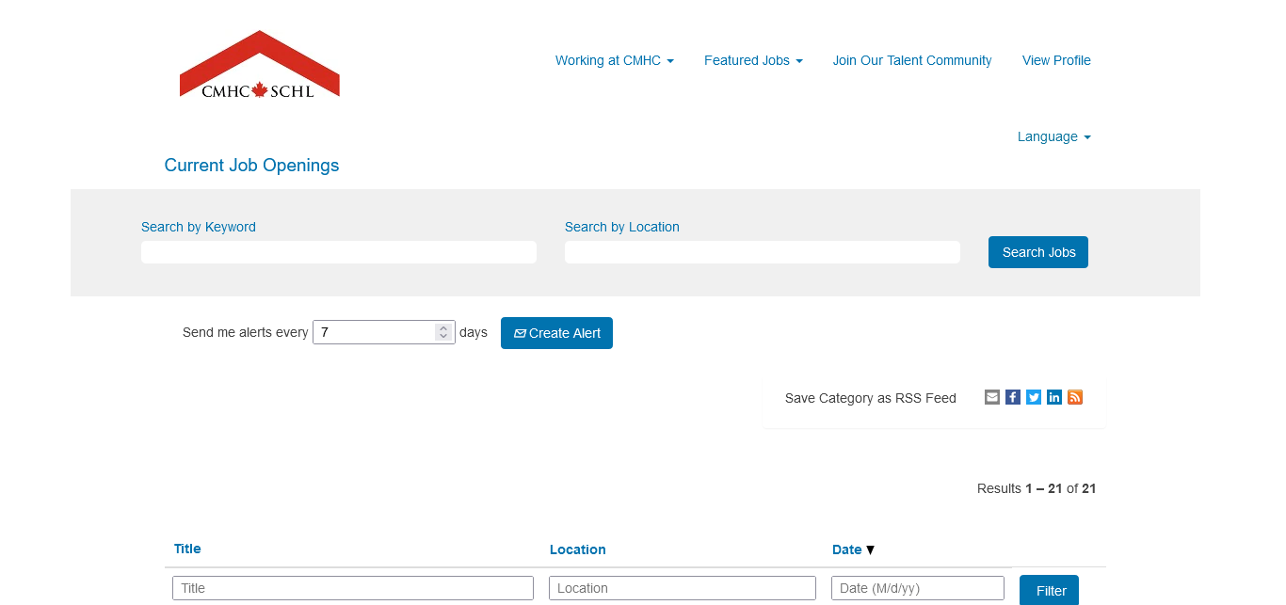The height and width of the screenshot is (605, 1286).
Task: Open the Language dropdown
Action: 1053,136
